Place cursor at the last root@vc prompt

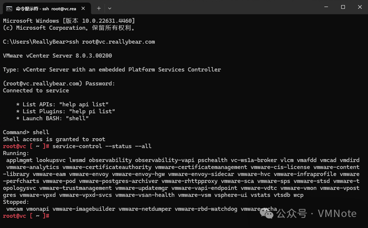coord(26,216)
